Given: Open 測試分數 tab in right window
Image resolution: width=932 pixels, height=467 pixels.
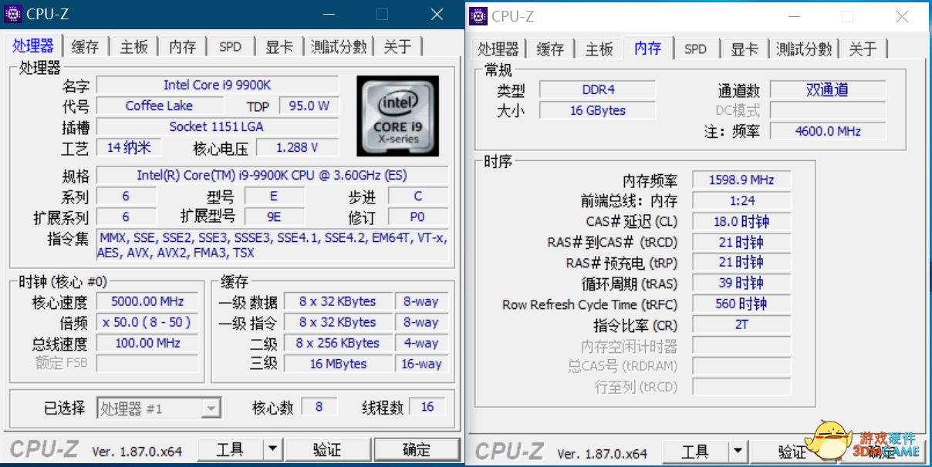Looking at the screenshot, I should [804, 49].
